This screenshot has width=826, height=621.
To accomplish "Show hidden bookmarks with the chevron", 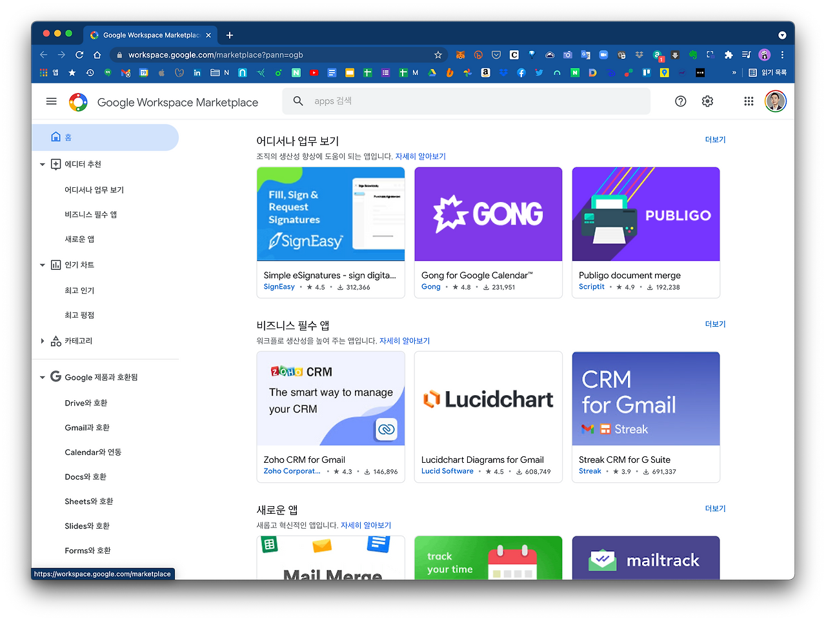I will (x=734, y=73).
